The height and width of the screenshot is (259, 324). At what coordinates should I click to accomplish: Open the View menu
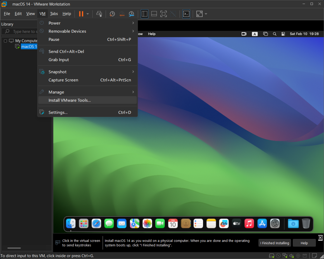point(30,14)
